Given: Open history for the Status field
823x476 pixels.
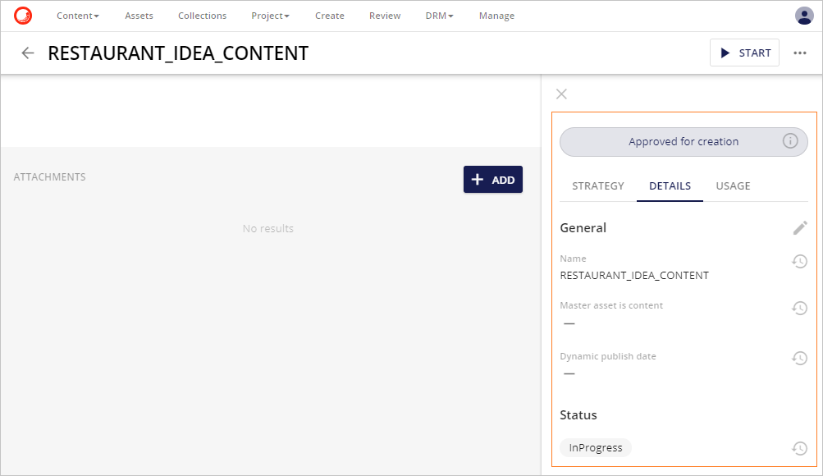Looking at the screenshot, I should pos(799,448).
